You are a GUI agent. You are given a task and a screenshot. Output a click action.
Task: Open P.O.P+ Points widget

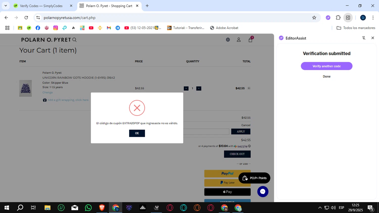pyautogui.click(x=254, y=178)
